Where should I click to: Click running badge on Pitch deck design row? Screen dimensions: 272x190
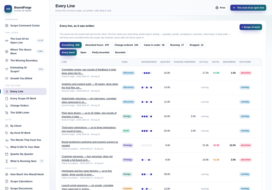245,116
